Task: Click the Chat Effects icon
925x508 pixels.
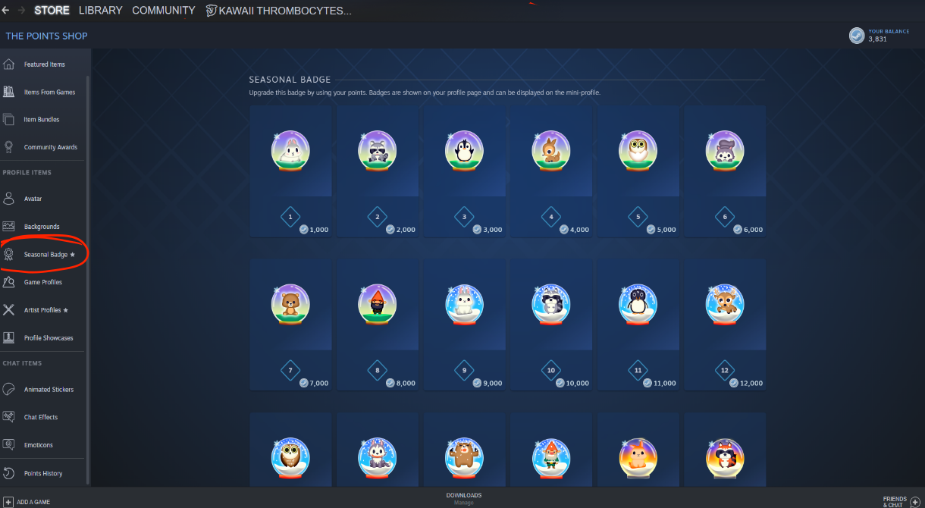Action: (9, 417)
